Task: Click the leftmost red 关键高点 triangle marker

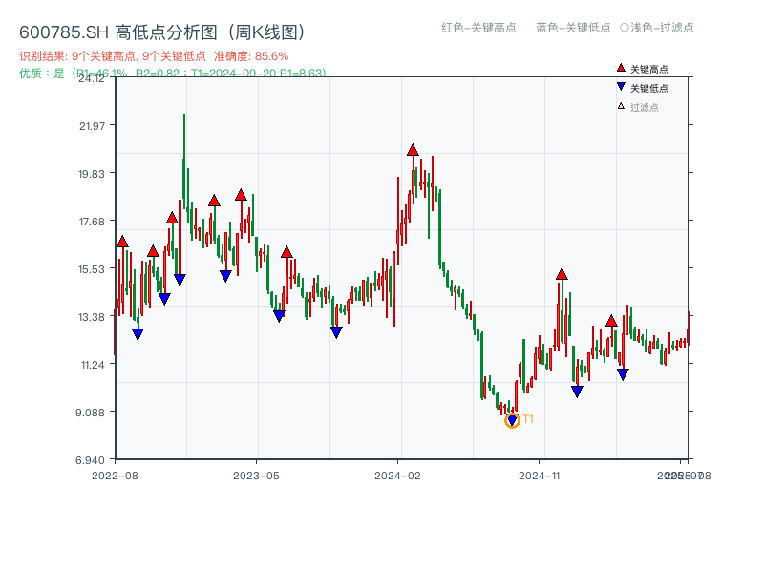Action: pos(121,242)
